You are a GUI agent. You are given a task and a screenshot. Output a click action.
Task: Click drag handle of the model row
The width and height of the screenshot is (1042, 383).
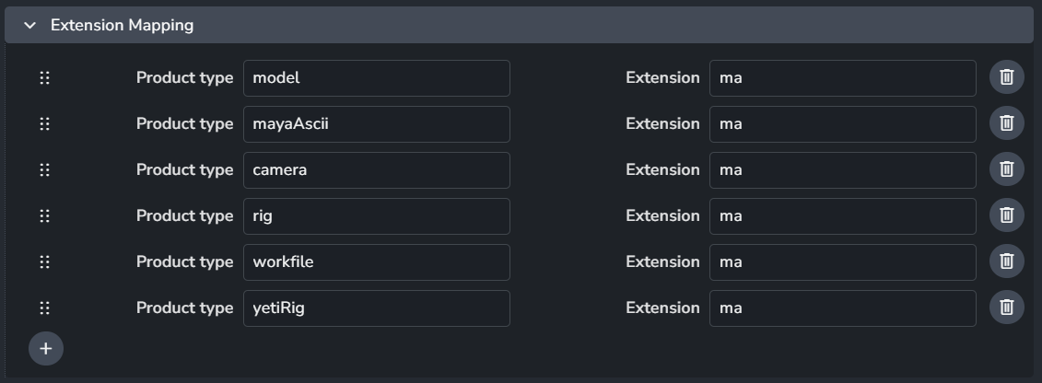click(44, 78)
